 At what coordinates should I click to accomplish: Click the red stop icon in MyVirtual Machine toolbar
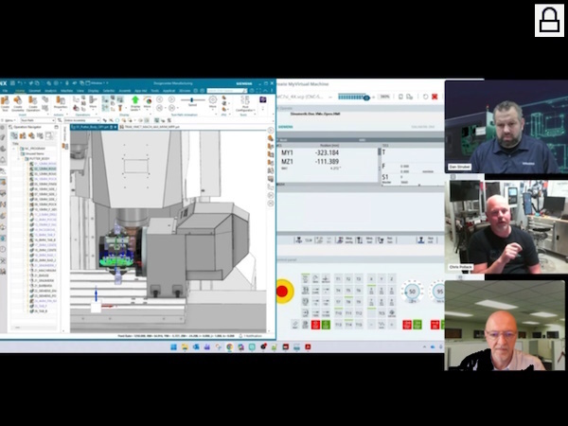[x=435, y=97]
